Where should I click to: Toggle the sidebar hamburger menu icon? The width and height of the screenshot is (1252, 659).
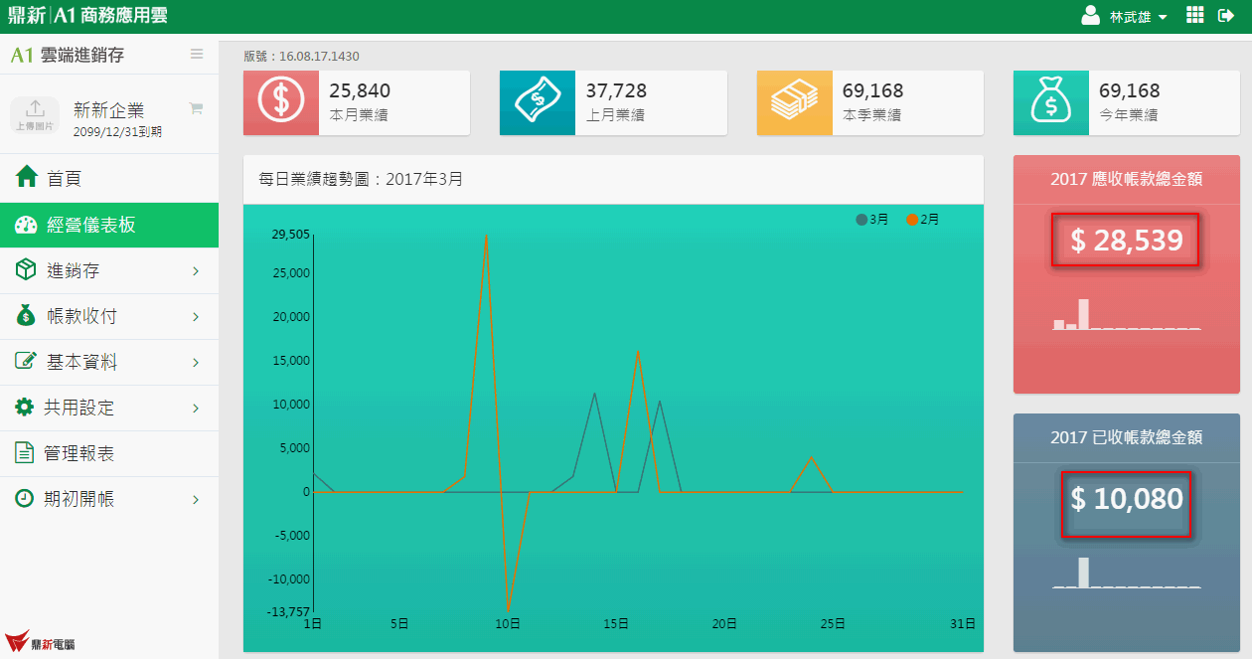pos(197,54)
